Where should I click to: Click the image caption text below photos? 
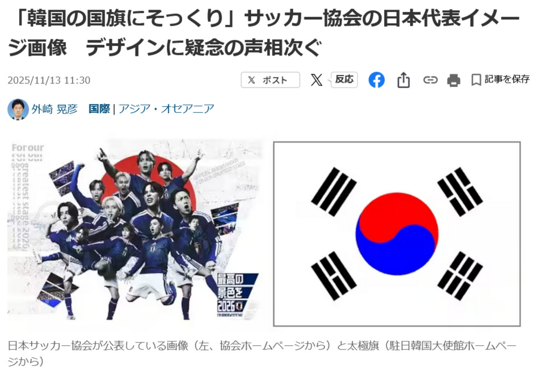(x=263, y=353)
